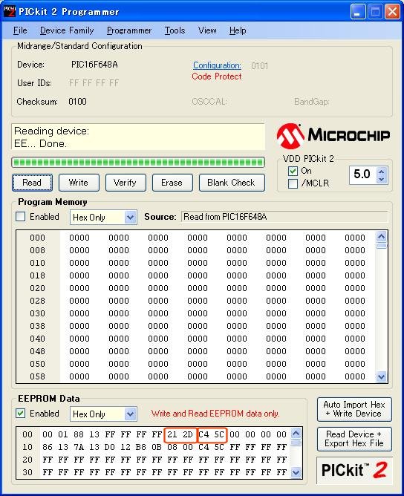Close the PICkit 2 Programmer window
Viewport: 404px width, 496px height.
click(392, 13)
